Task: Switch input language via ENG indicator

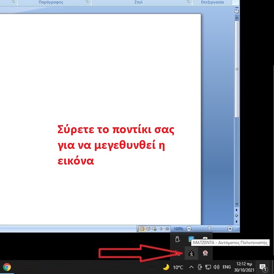Action: tap(227, 267)
